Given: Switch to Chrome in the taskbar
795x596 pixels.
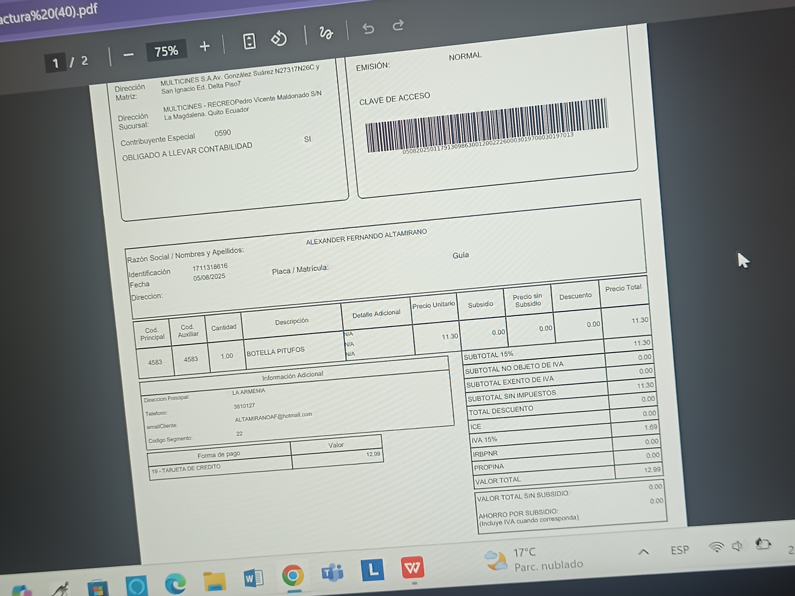Looking at the screenshot, I should (x=293, y=576).
